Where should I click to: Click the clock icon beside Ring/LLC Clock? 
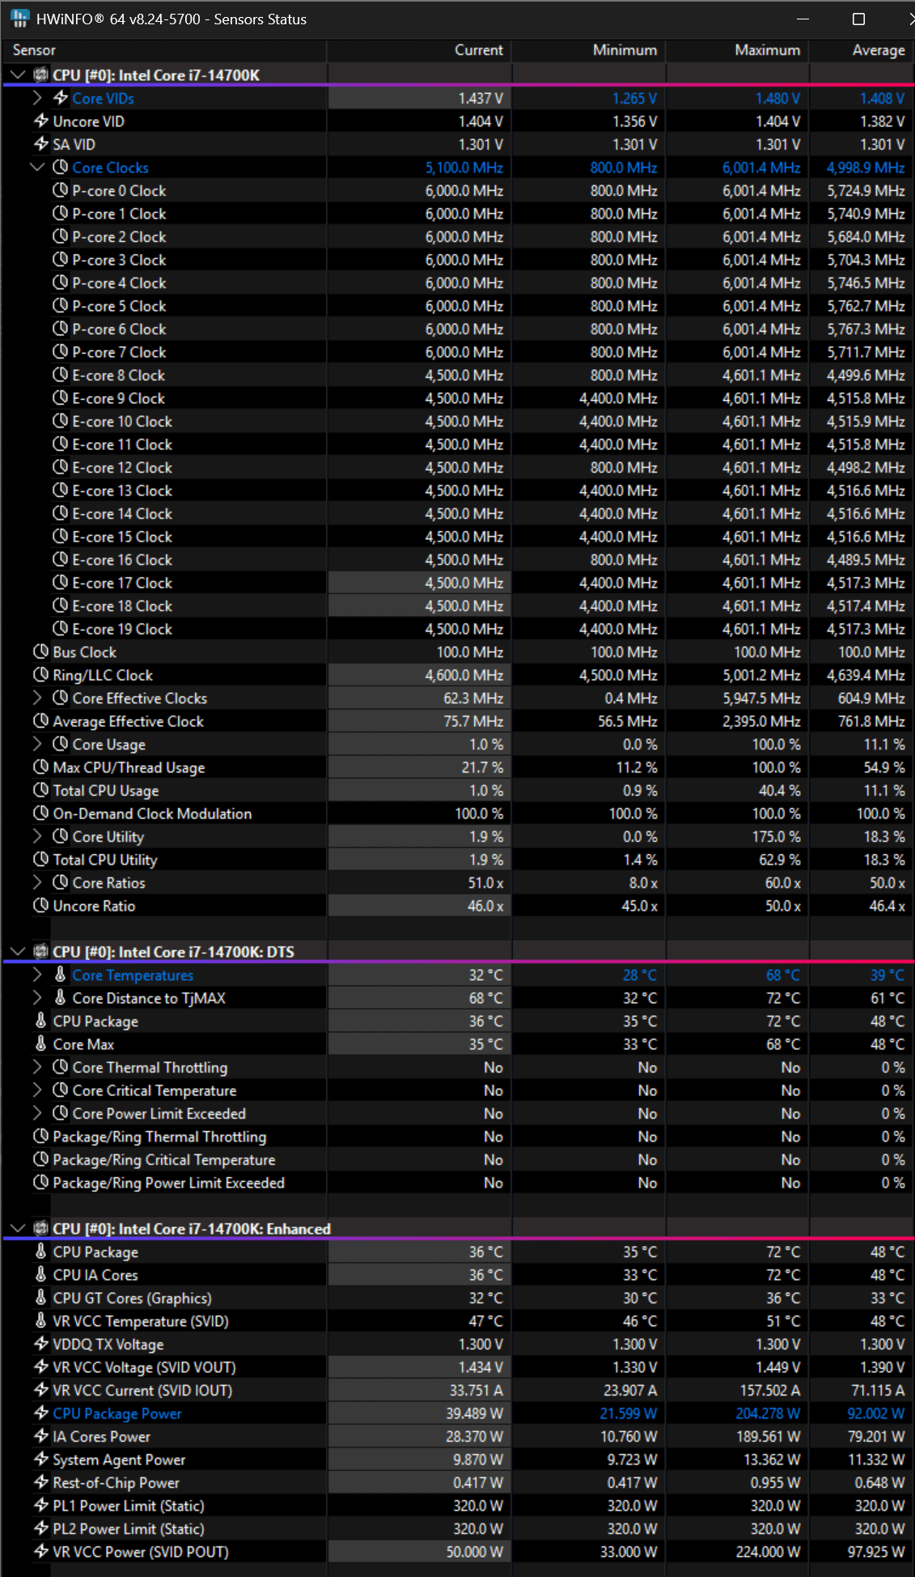pyautogui.click(x=41, y=674)
